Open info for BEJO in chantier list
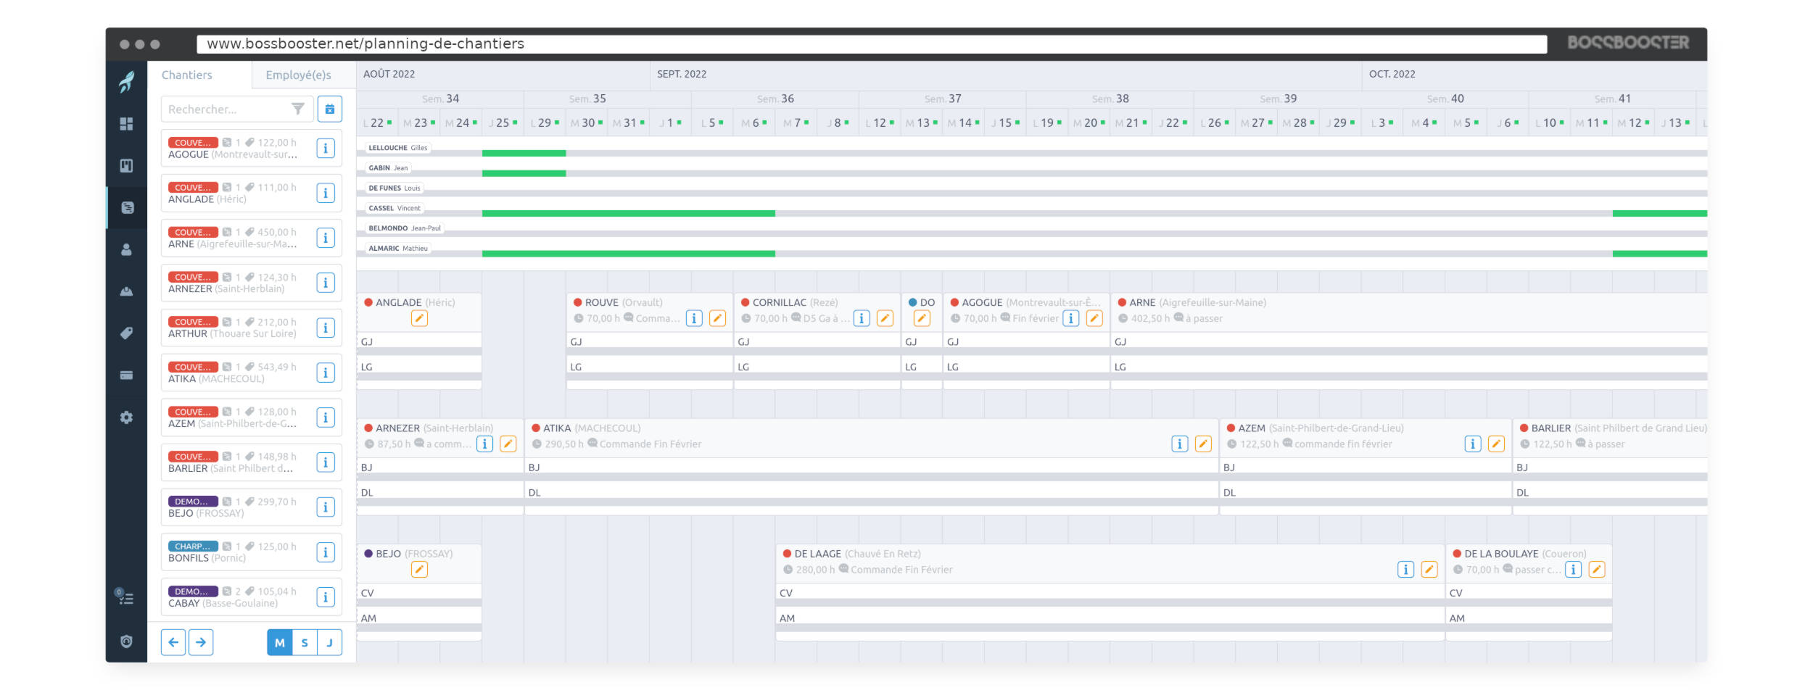 point(326,507)
